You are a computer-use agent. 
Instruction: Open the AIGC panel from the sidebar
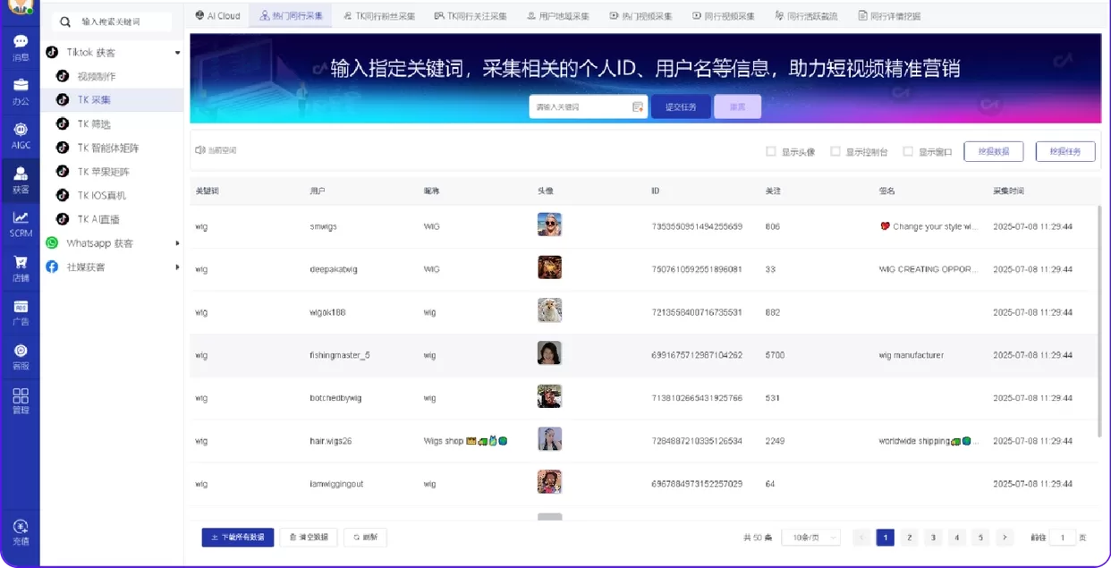(20, 134)
